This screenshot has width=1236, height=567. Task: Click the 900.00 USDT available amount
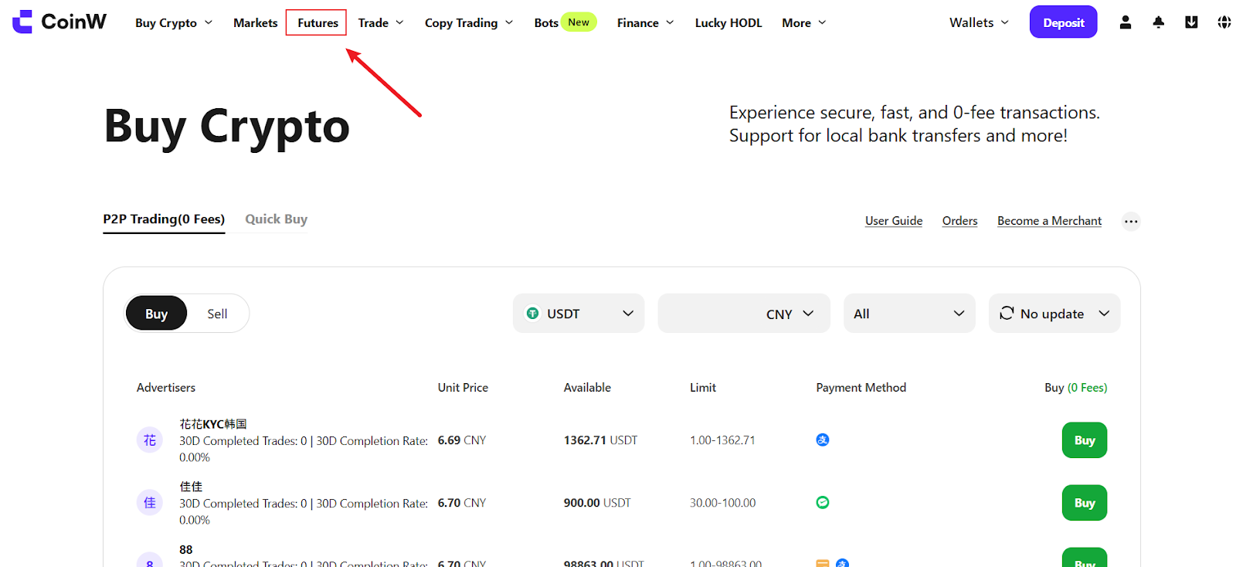pyautogui.click(x=597, y=503)
